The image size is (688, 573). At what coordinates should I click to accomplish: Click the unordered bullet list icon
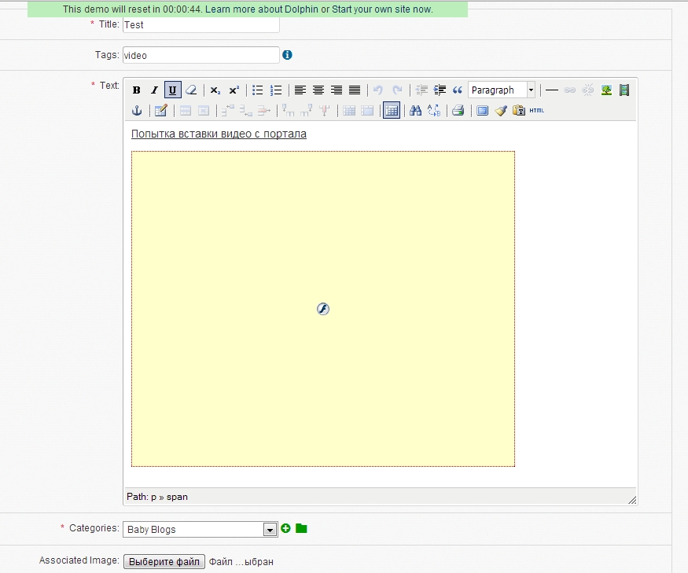pos(257,90)
